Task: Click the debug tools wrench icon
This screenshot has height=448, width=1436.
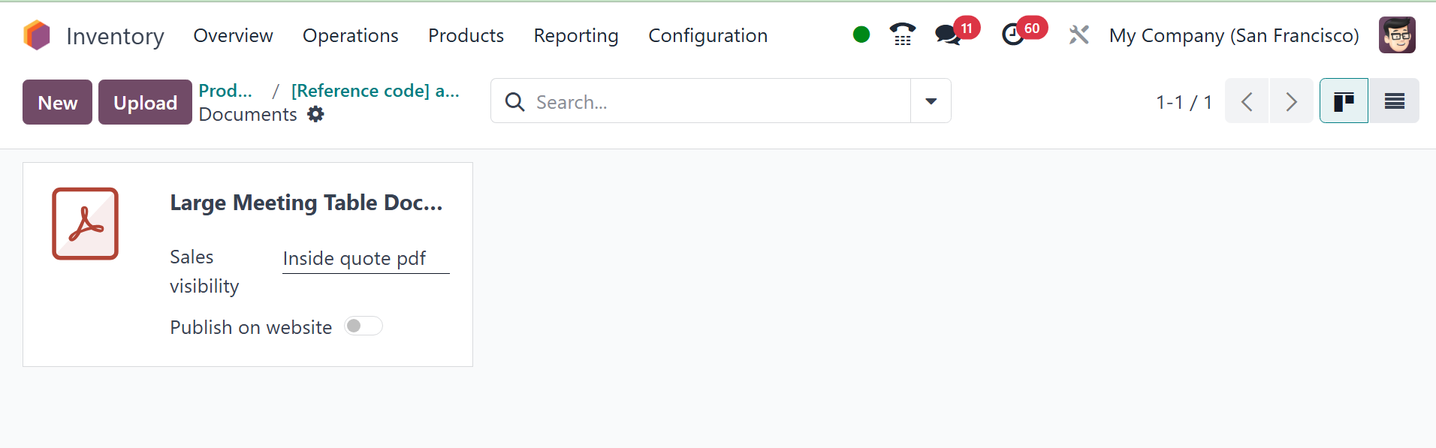Action: point(1079,35)
